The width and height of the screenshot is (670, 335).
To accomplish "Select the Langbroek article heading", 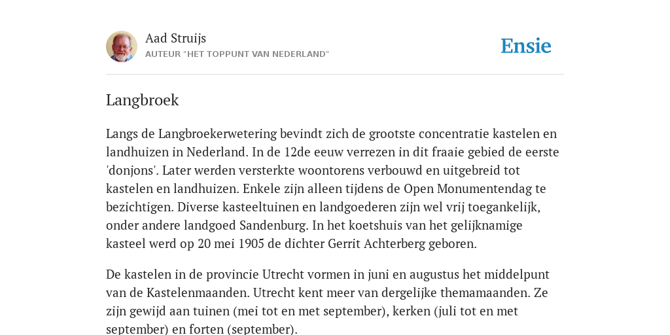I will [142, 100].
